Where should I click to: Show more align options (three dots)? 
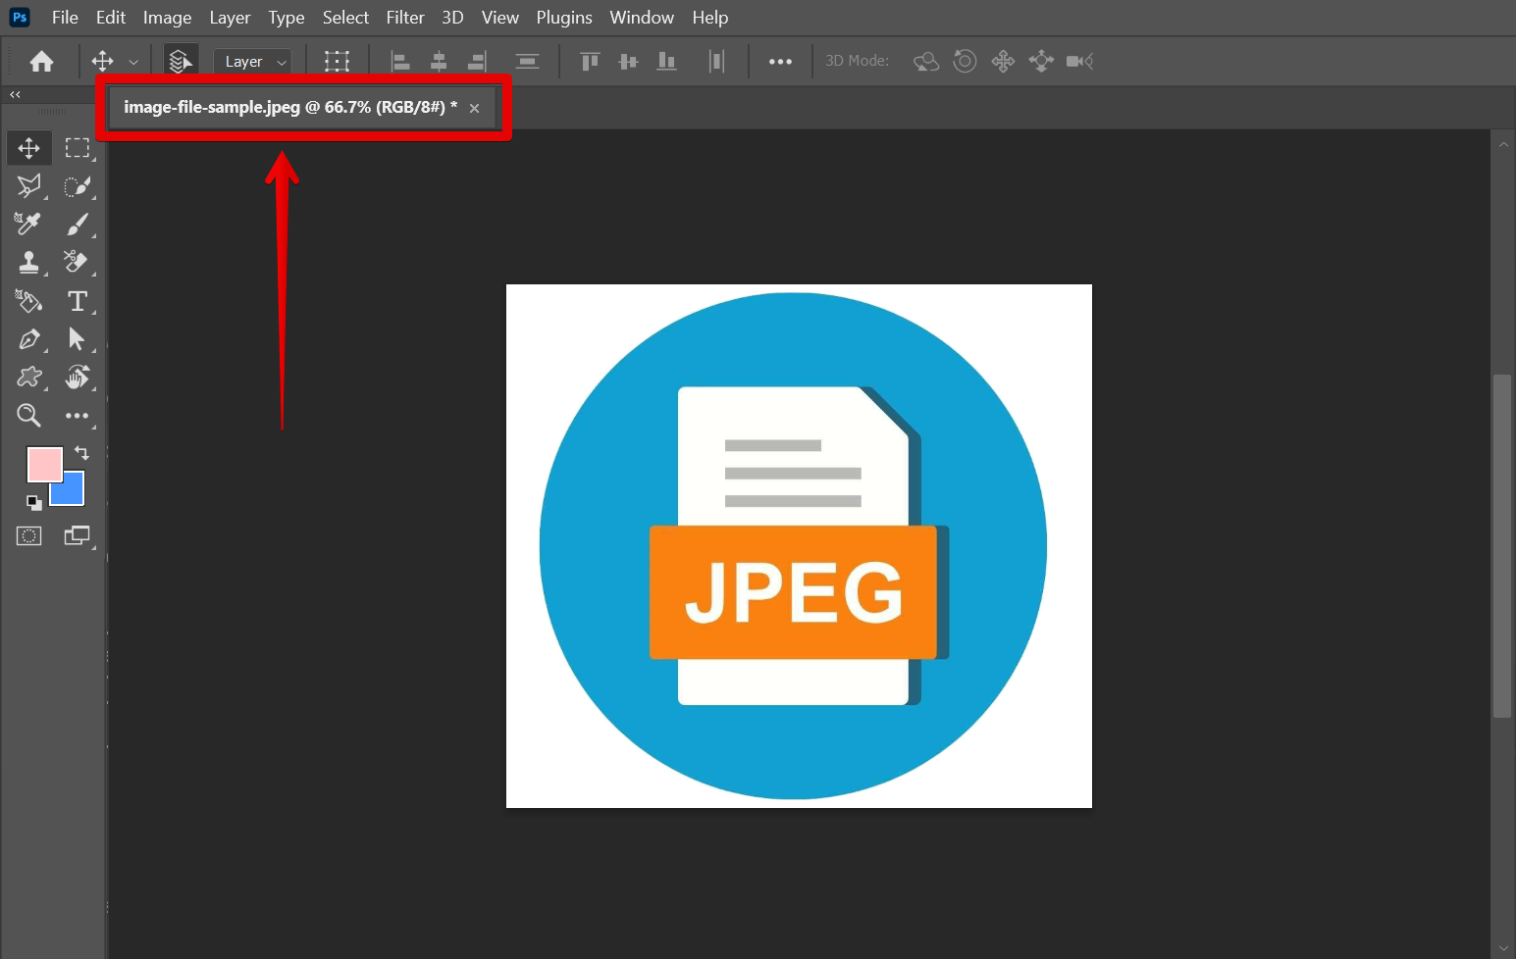point(780,62)
